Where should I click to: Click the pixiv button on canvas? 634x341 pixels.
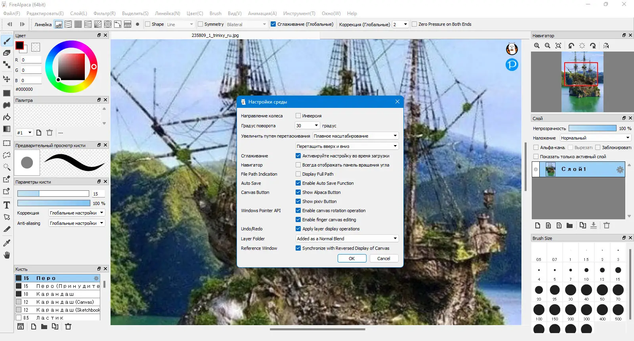click(512, 65)
